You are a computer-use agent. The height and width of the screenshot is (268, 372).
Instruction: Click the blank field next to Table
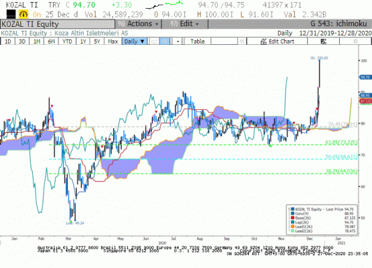pyautogui.click(x=224, y=42)
